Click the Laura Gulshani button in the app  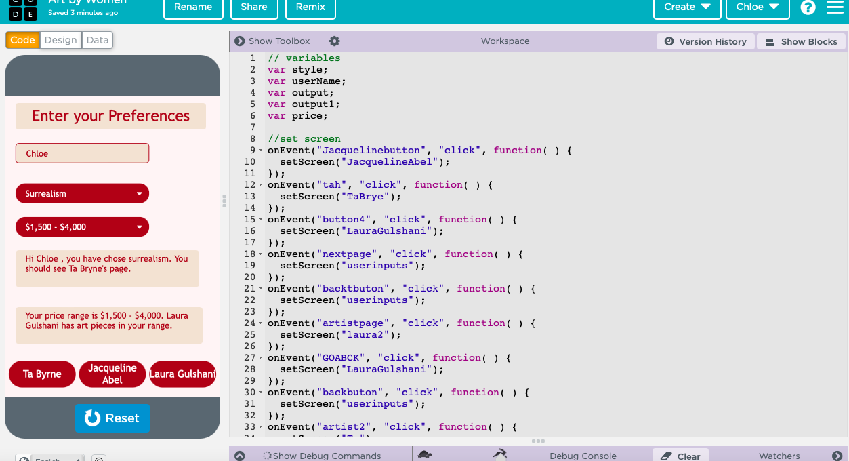coord(182,374)
